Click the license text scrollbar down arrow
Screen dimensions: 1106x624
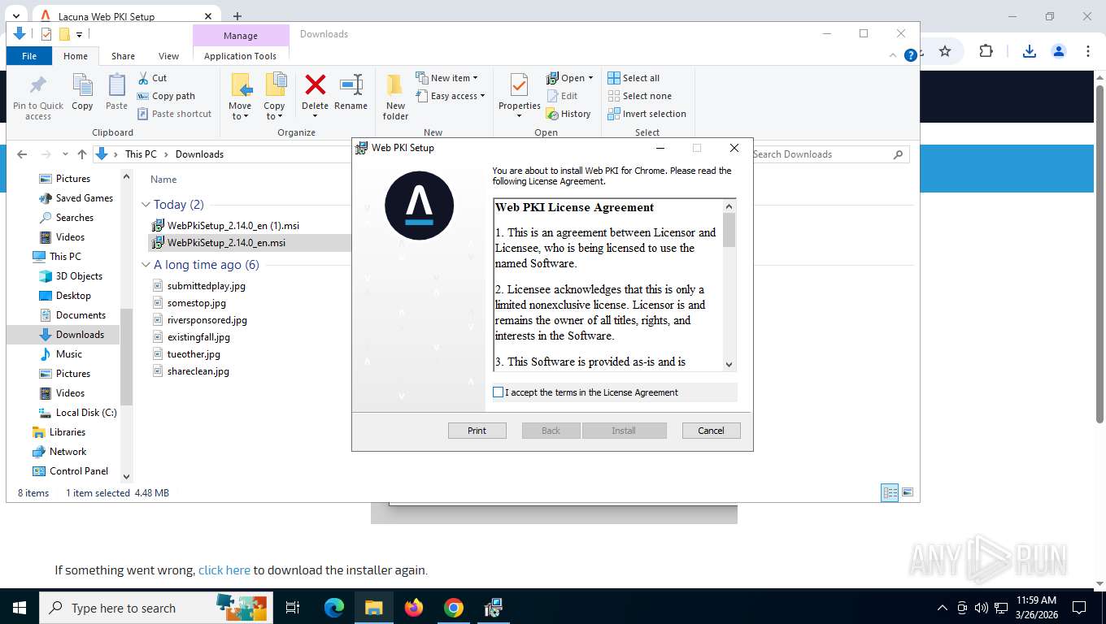(x=729, y=365)
